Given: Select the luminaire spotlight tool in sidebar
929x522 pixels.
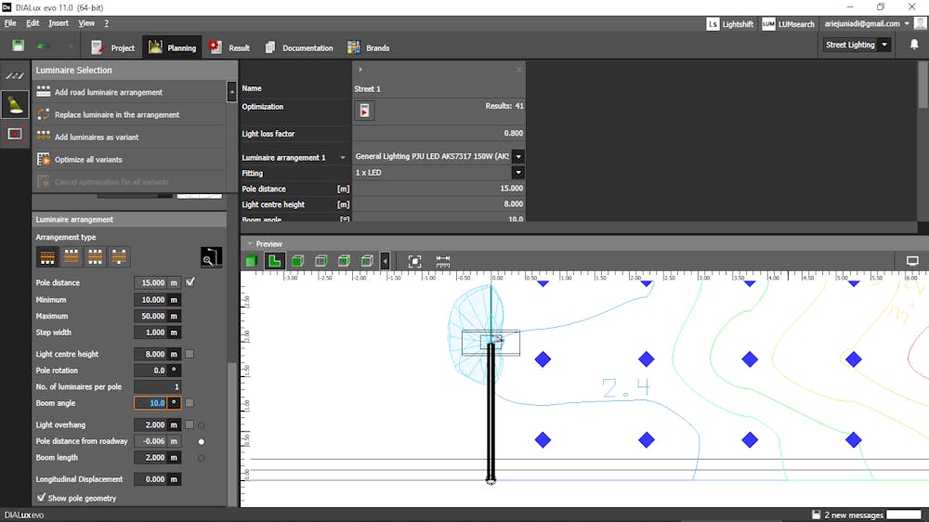Looking at the screenshot, I should 15,104.
